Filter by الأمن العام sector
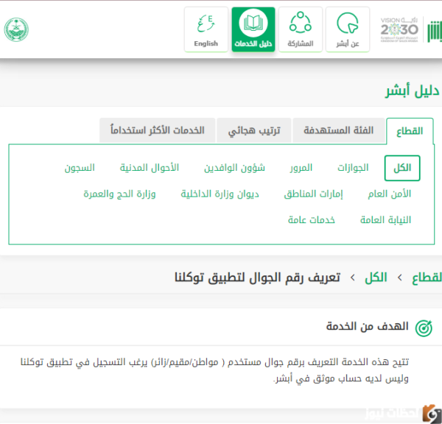Image resolution: width=442 pixels, height=424 pixels. 389,194
